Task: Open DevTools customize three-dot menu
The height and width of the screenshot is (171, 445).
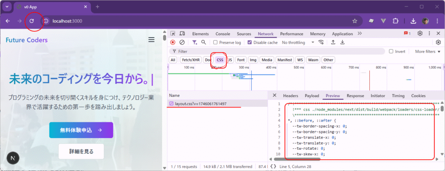Action: pyautogui.click(x=429, y=33)
